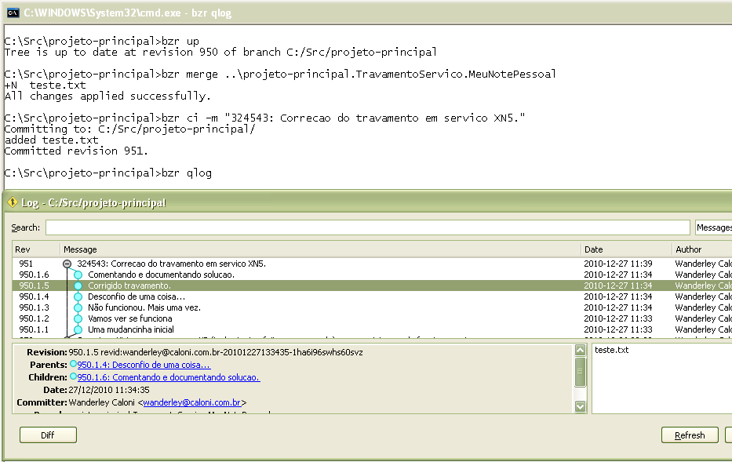Click the node icon beside Parents link
732x462 pixels.
(73, 365)
